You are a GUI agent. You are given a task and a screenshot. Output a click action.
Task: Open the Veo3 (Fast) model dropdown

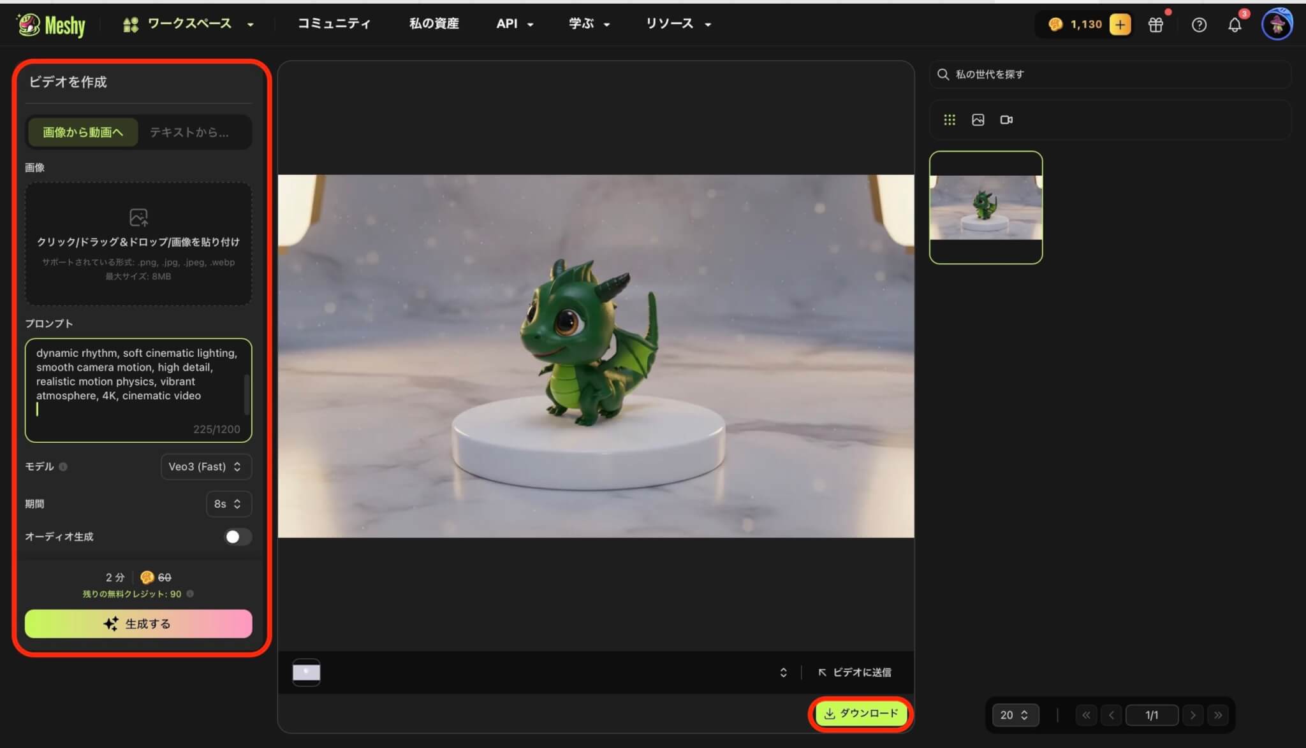(x=205, y=466)
